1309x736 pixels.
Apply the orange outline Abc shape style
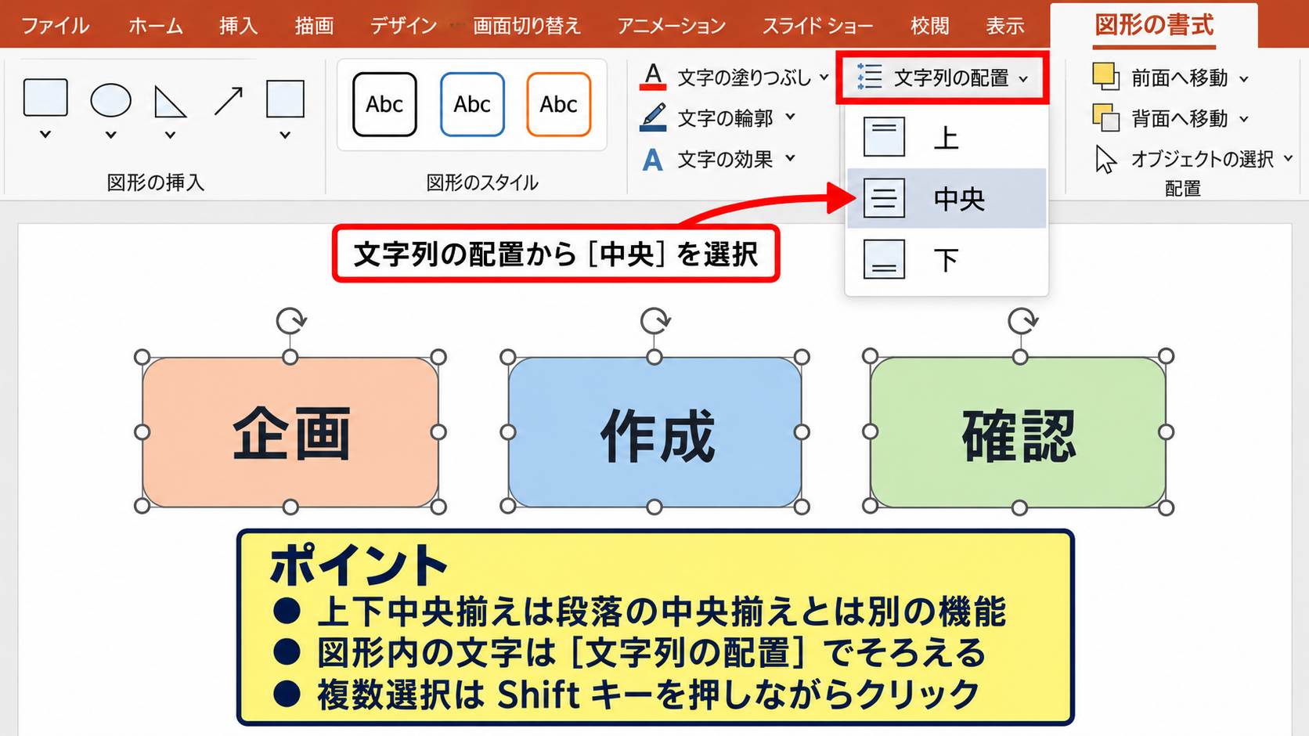[x=559, y=104]
